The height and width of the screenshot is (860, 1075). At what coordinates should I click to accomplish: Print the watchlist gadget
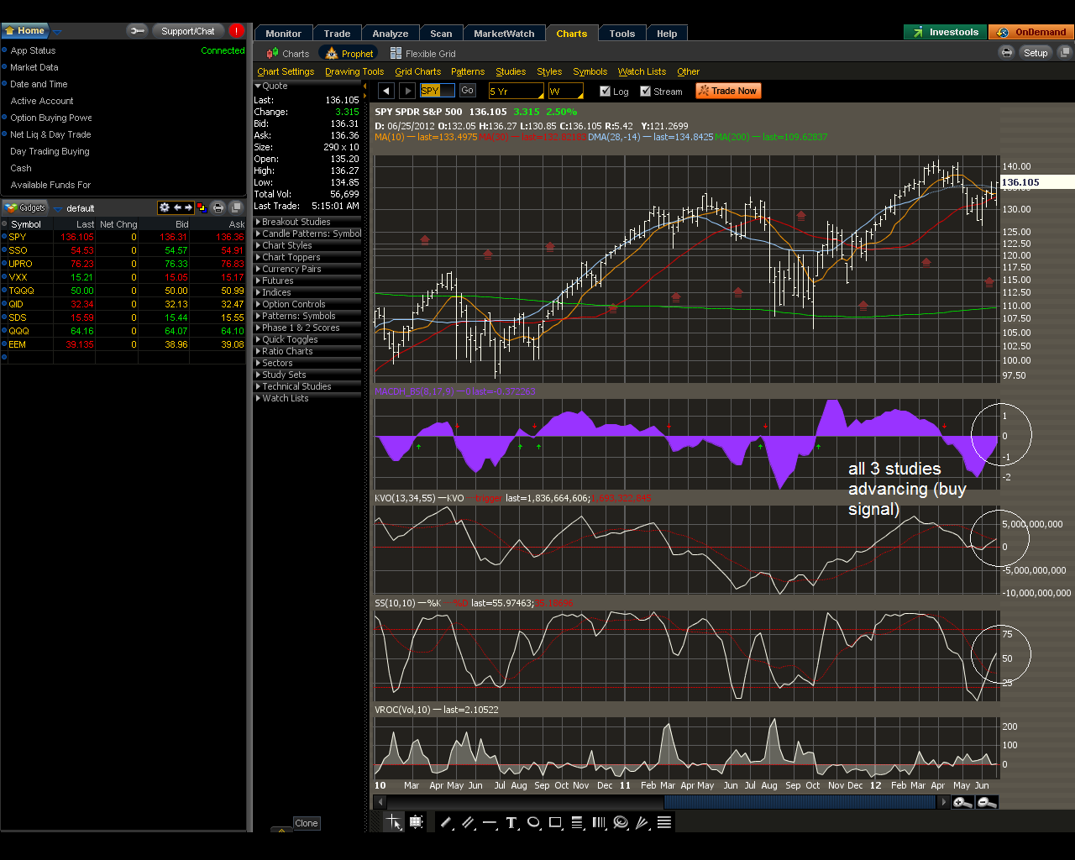point(218,207)
